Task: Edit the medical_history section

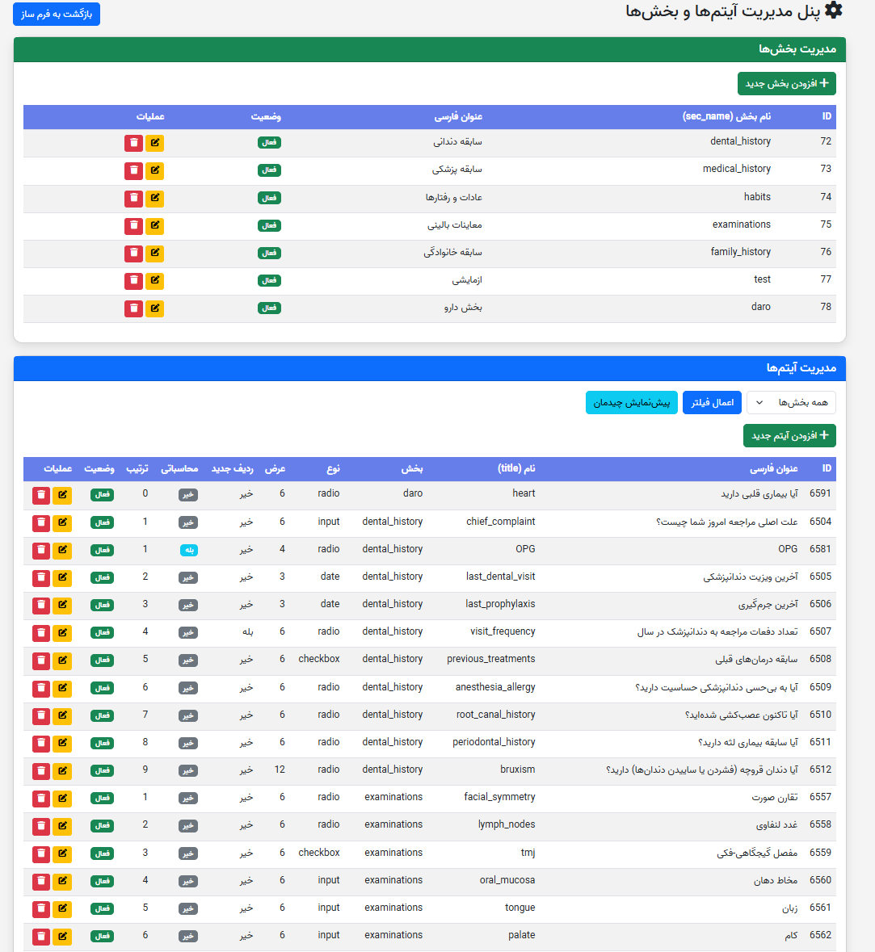Action: click(155, 170)
